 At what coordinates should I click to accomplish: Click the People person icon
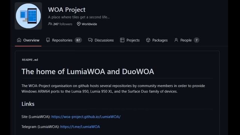point(176,40)
